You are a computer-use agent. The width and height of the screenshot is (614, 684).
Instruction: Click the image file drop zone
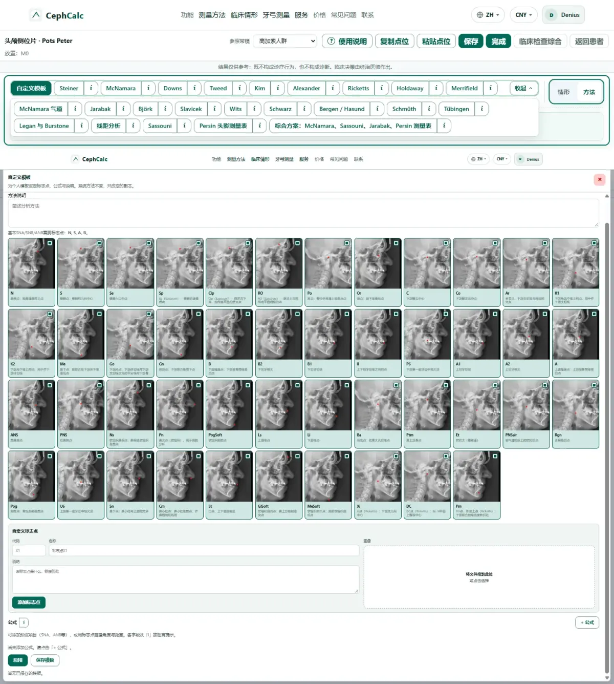[x=479, y=577]
